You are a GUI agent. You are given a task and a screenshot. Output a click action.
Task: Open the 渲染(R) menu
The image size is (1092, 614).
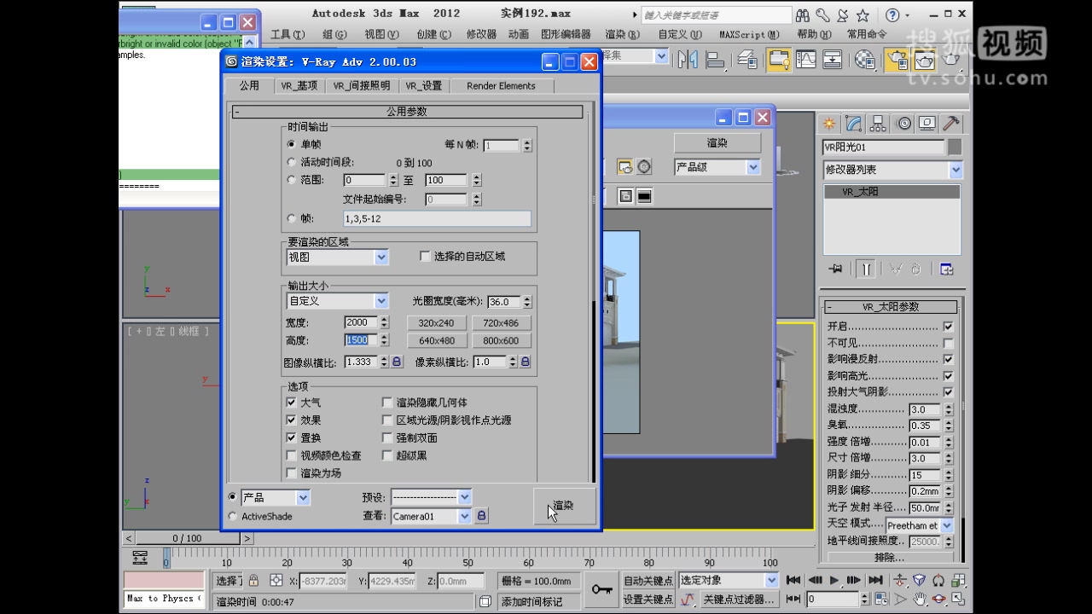[x=621, y=34]
